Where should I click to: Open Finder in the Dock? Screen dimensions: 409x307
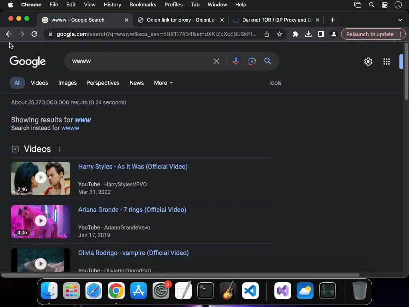[x=49, y=291]
